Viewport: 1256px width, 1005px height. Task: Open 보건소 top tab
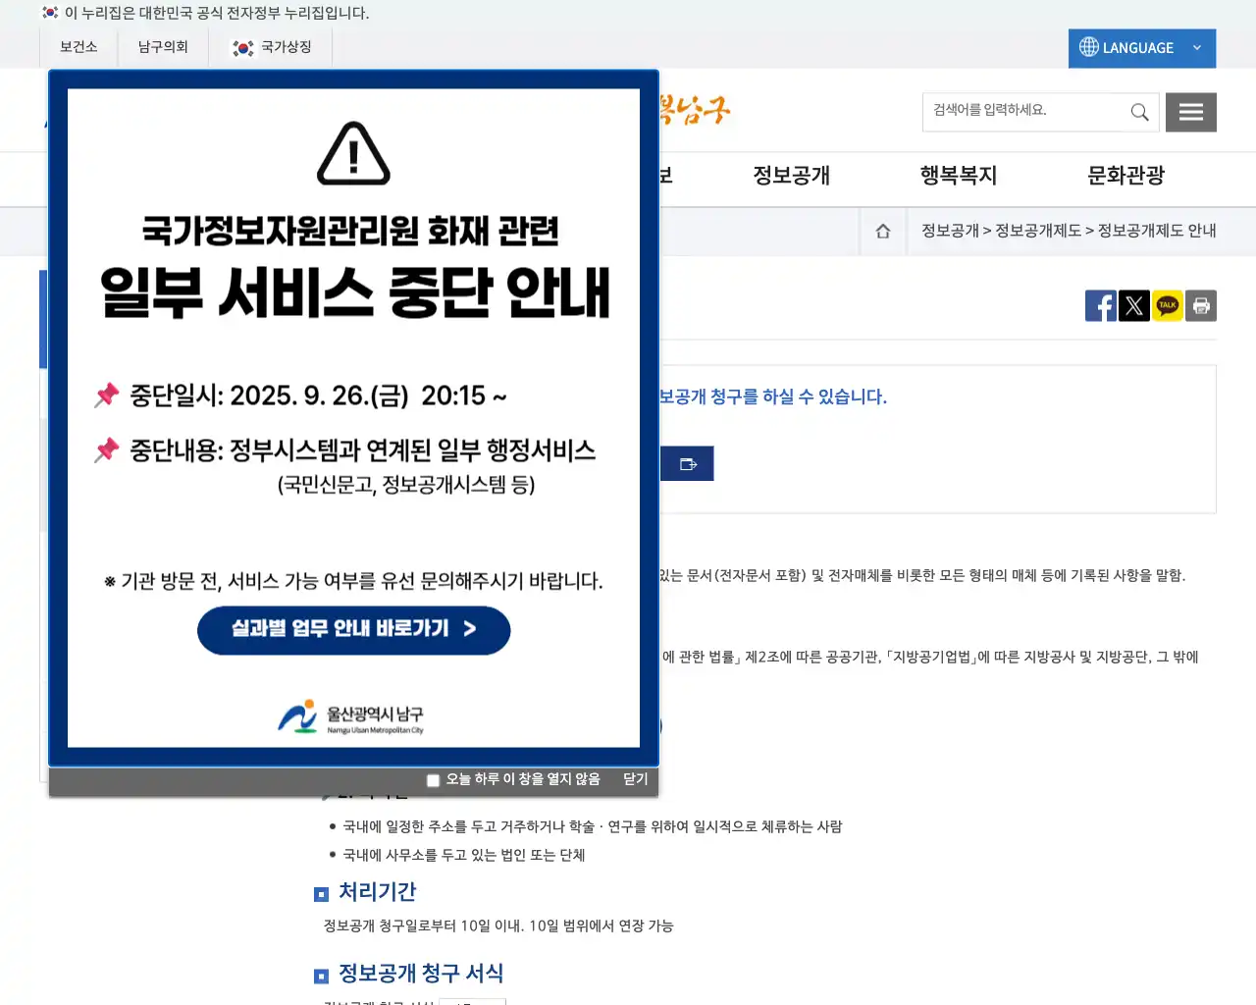tap(78, 47)
